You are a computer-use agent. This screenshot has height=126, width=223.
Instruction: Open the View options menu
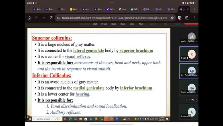132,24
